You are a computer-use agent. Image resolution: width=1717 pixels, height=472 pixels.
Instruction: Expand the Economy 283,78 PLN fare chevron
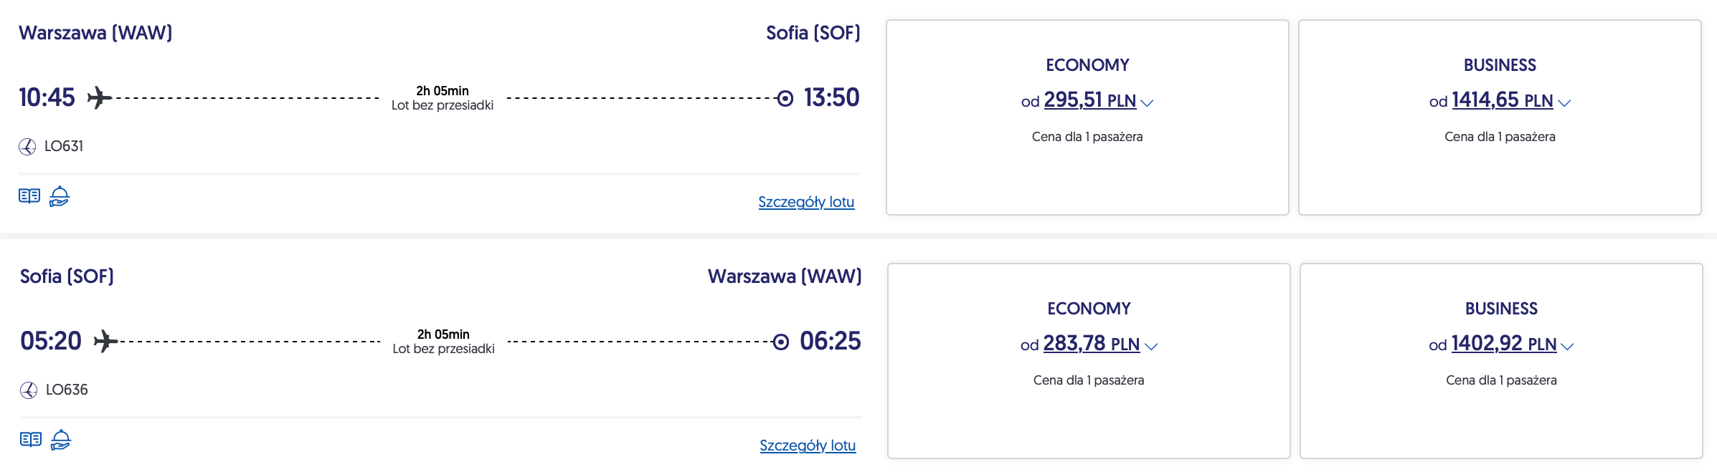pyautogui.click(x=1151, y=347)
